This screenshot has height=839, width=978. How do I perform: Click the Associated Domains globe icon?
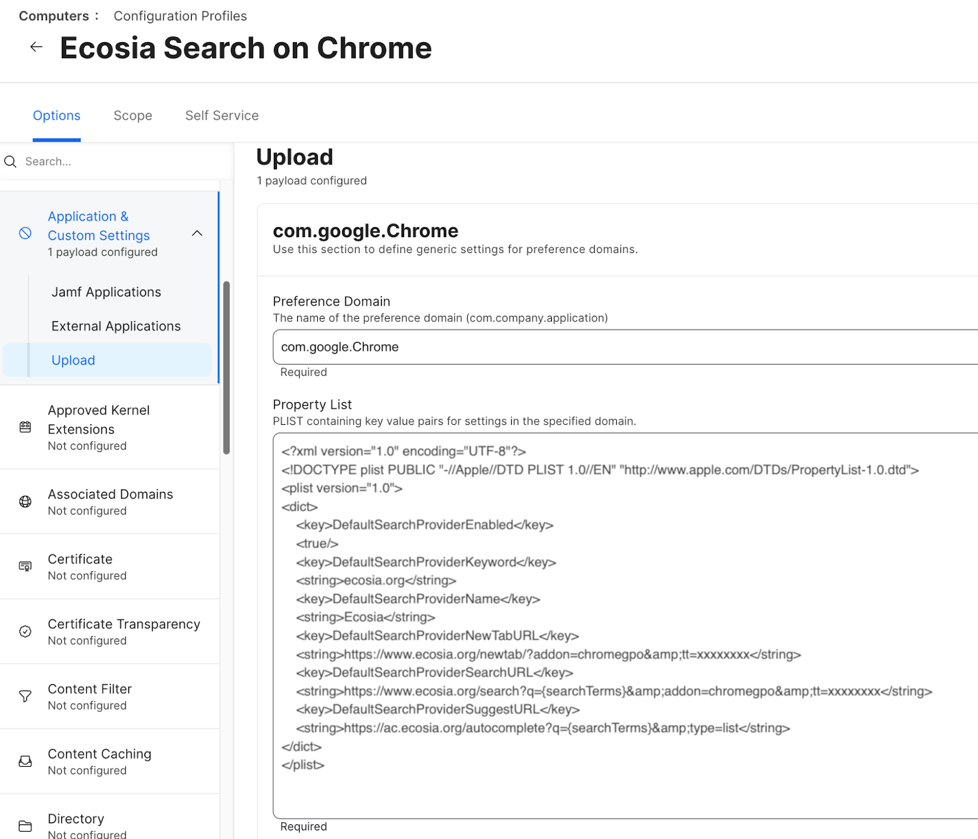point(25,502)
